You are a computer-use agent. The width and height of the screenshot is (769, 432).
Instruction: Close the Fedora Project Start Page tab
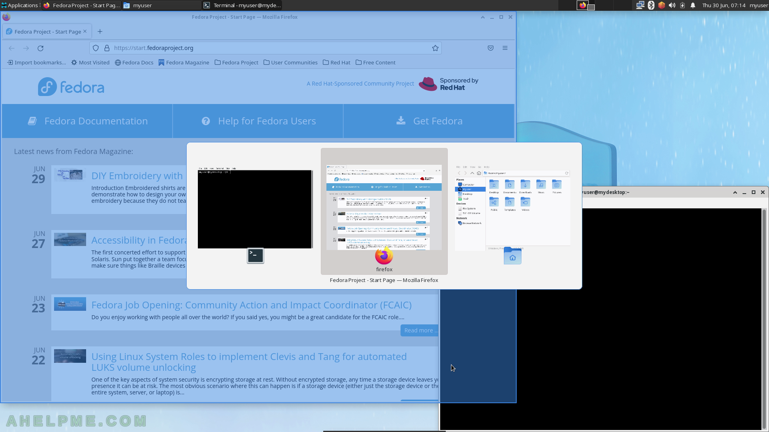point(85,31)
